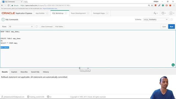The width and height of the screenshot is (176, 99).
Task: Open the App Builder tab
Action: pos(40,13)
